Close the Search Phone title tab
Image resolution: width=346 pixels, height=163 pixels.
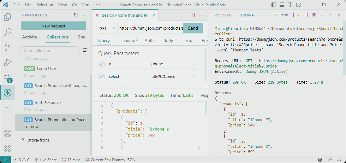(154, 15)
